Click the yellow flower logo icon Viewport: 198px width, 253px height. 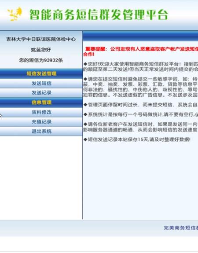point(15,14)
